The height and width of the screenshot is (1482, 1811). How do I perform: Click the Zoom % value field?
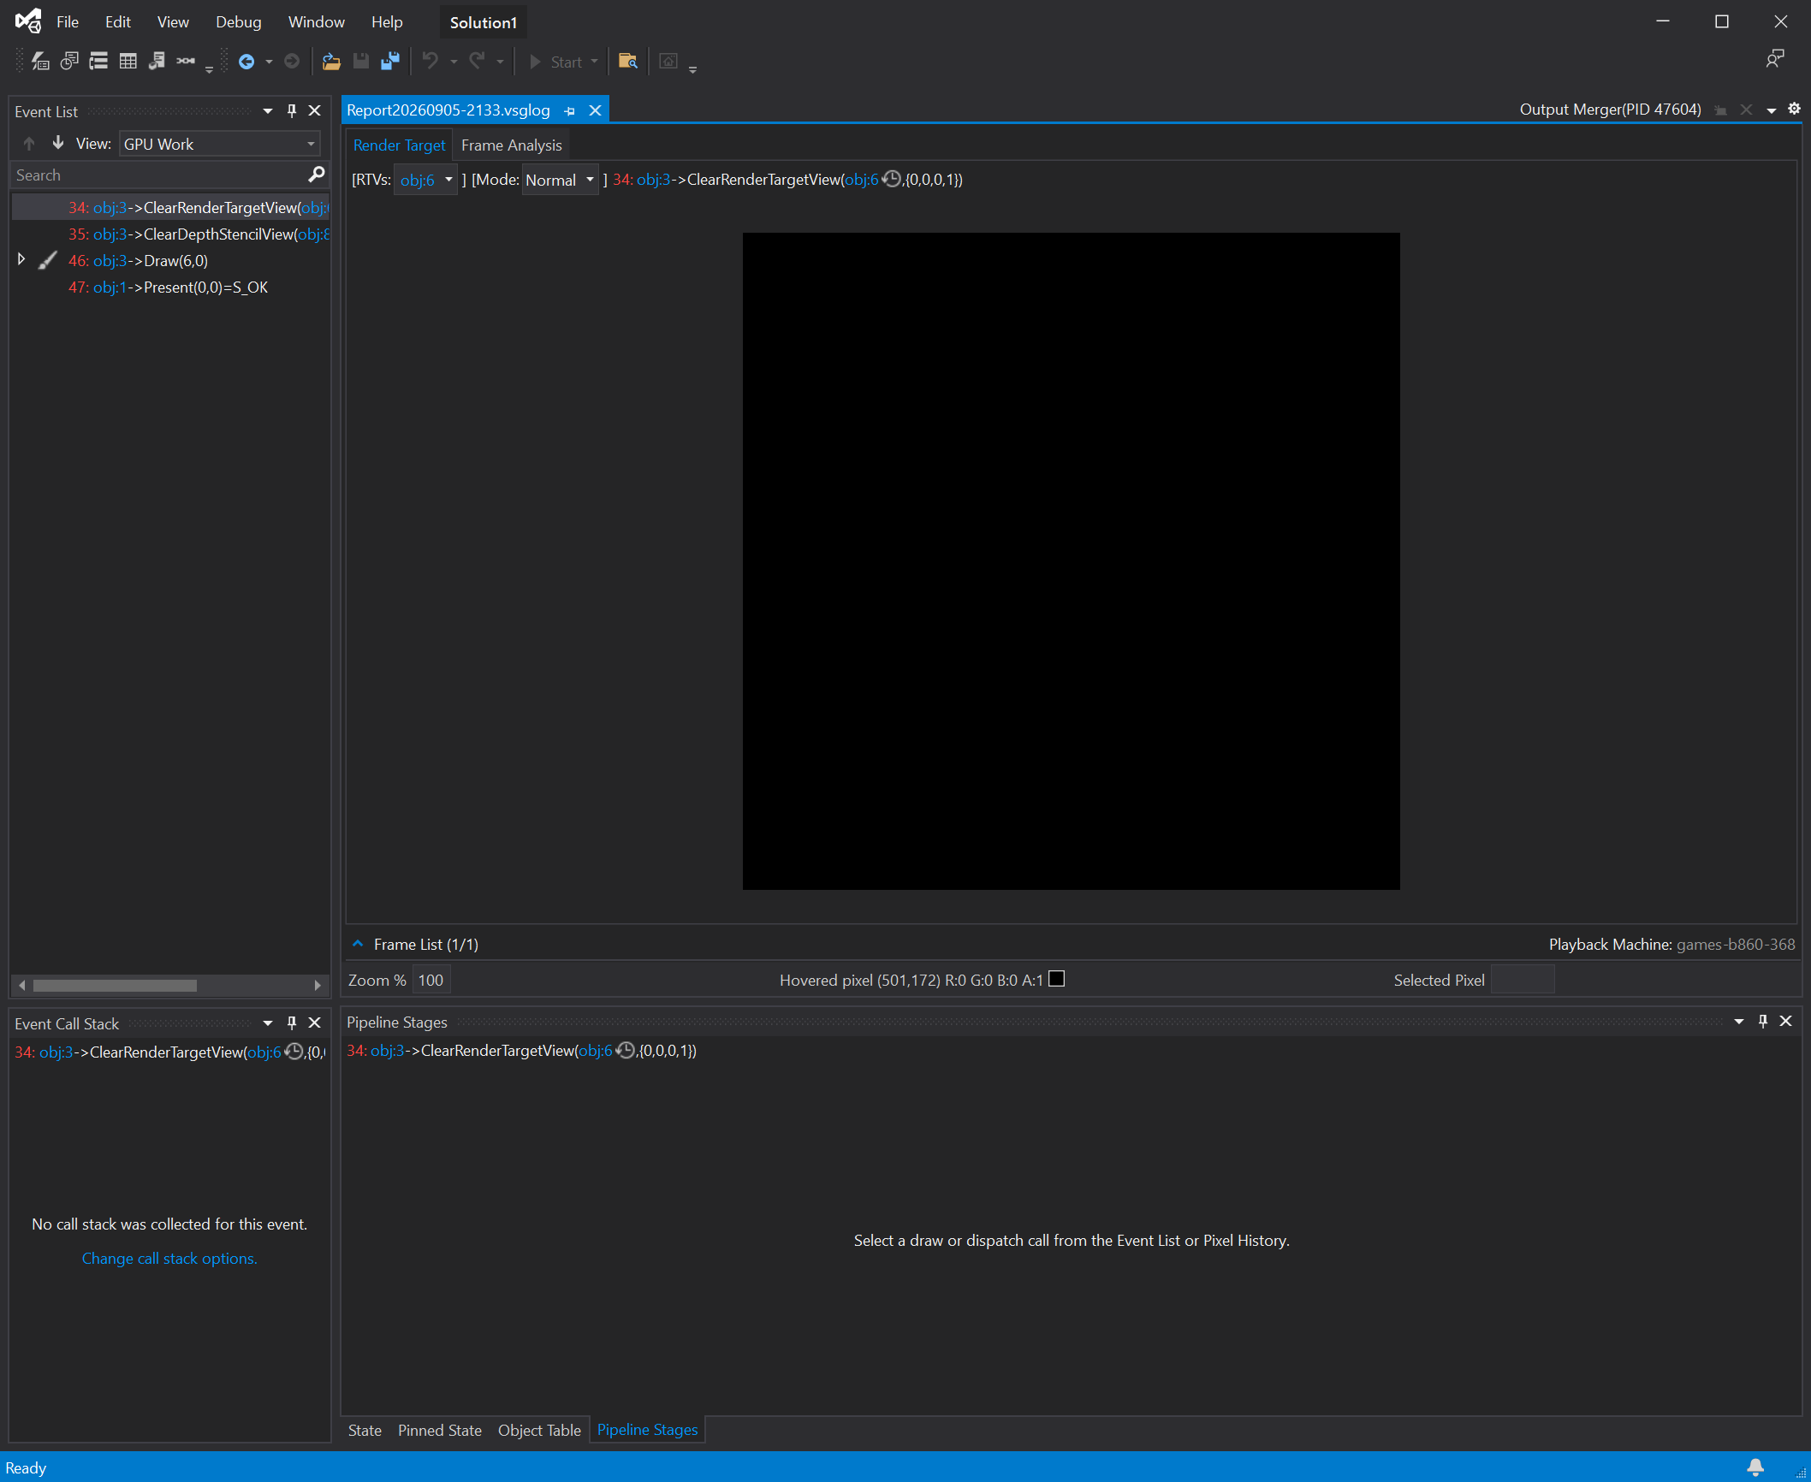(x=430, y=980)
